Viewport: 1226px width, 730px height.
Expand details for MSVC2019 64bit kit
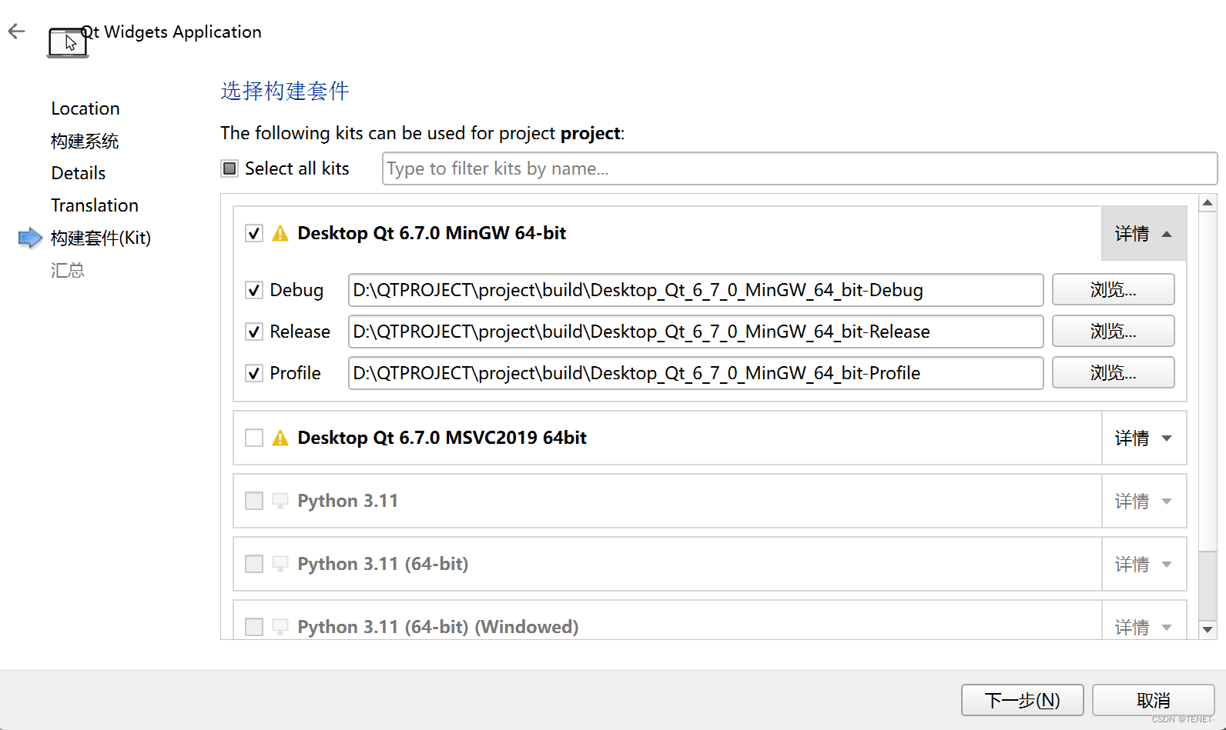(x=1144, y=438)
